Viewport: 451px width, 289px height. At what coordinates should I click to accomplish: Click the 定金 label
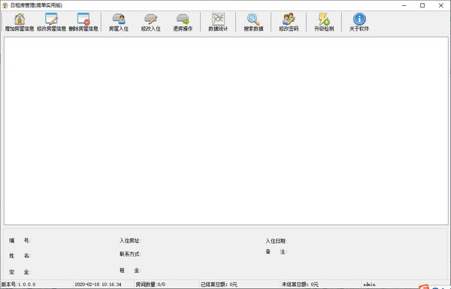click(20, 272)
